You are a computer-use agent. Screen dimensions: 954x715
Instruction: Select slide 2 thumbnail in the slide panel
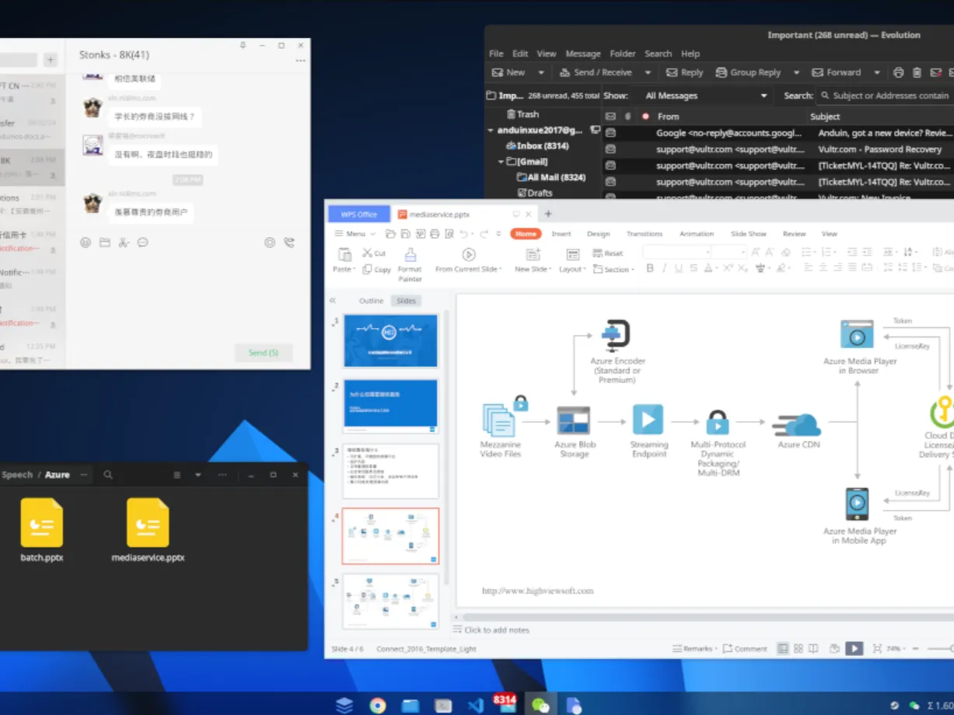(390, 405)
